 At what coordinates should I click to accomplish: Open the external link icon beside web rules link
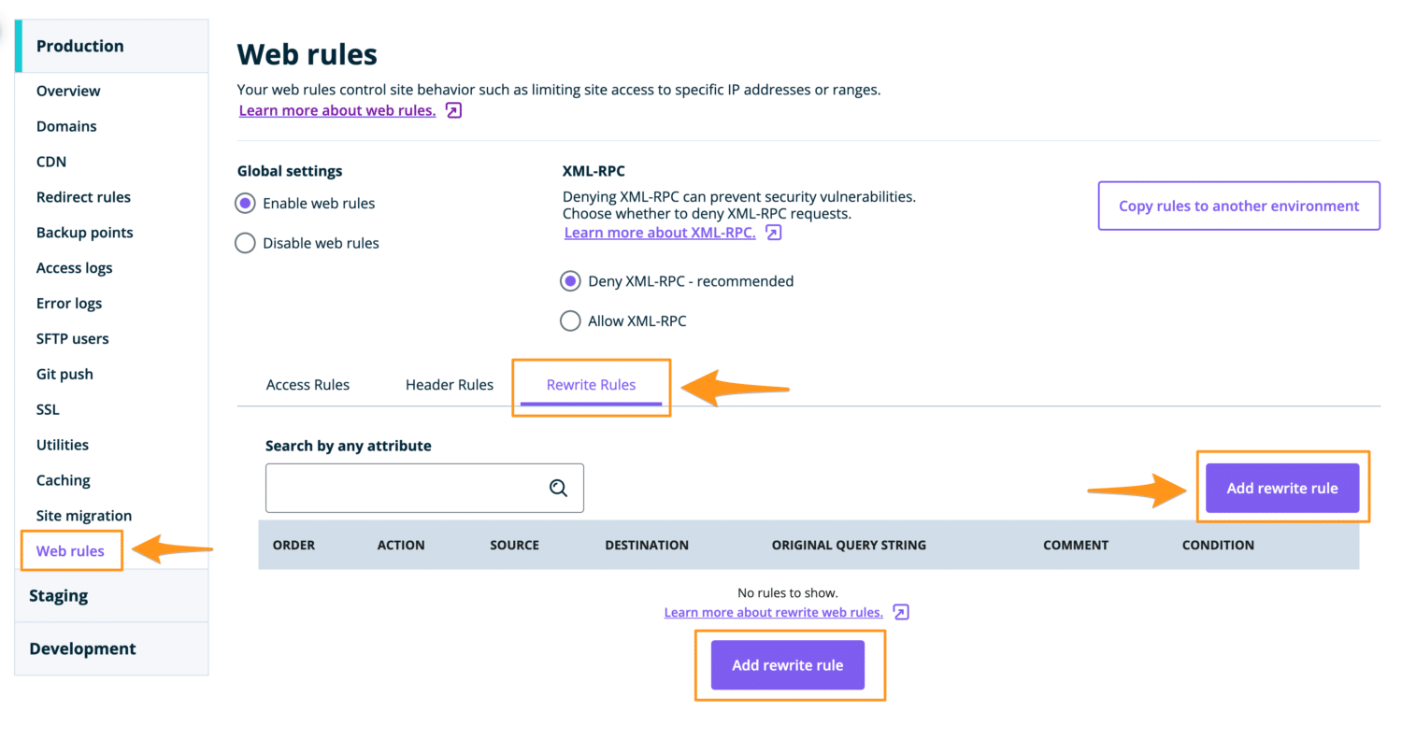[x=452, y=110]
